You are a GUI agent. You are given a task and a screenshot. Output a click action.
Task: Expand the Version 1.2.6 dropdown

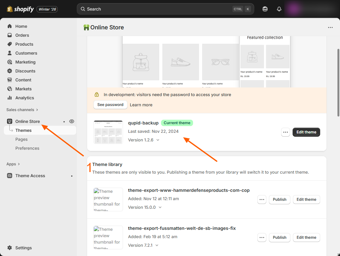coord(143,140)
